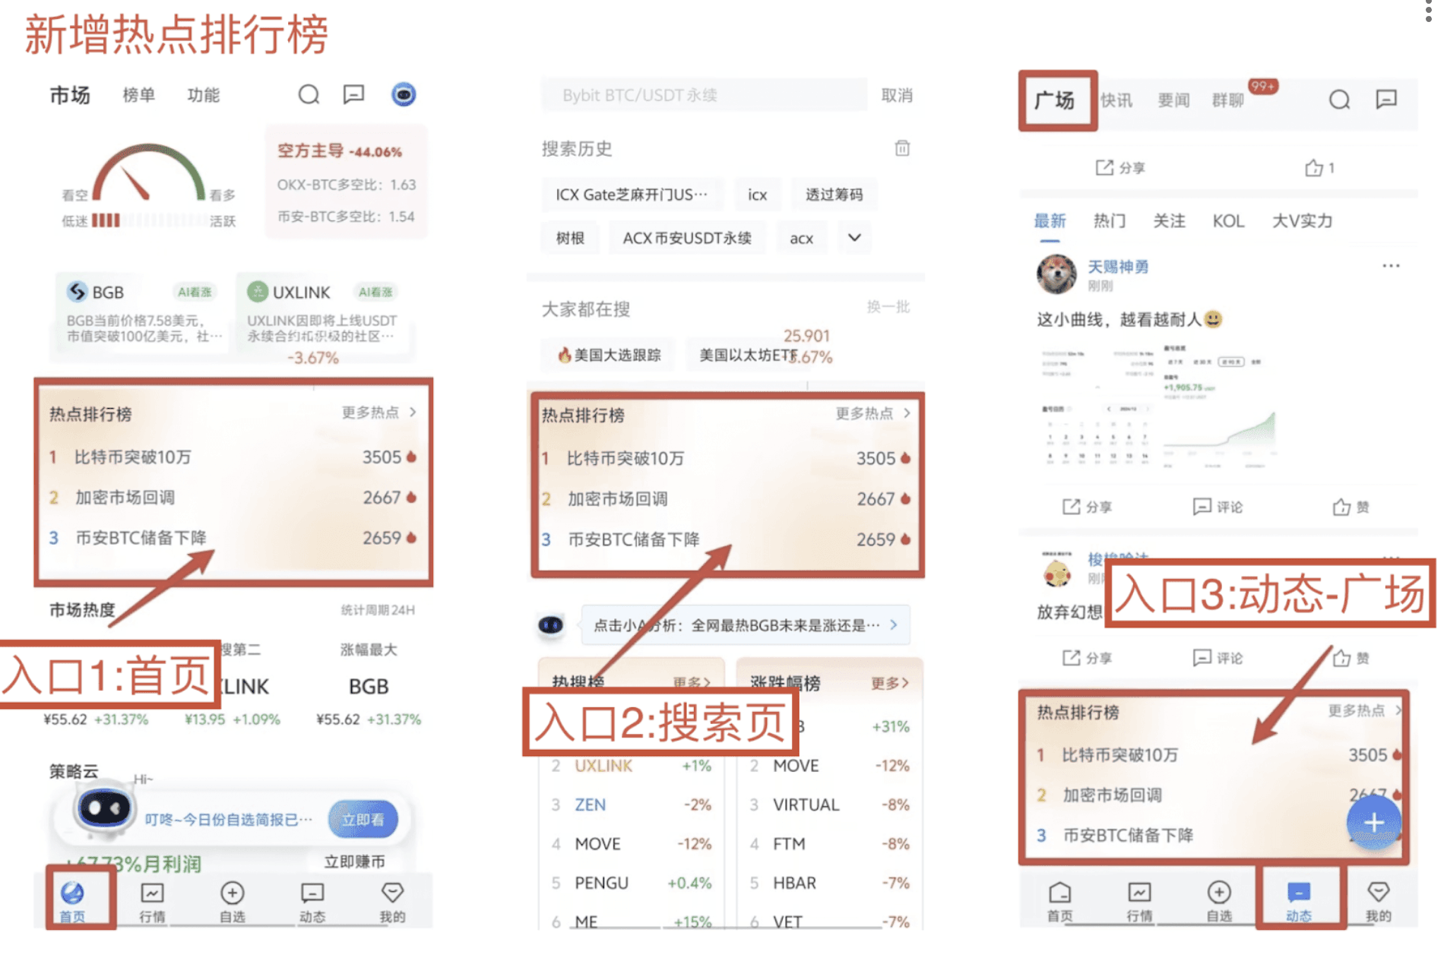This screenshot has height=974, width=1444.
Task: Open 更多热点 on search page ranking
Action: coord(872,413)
